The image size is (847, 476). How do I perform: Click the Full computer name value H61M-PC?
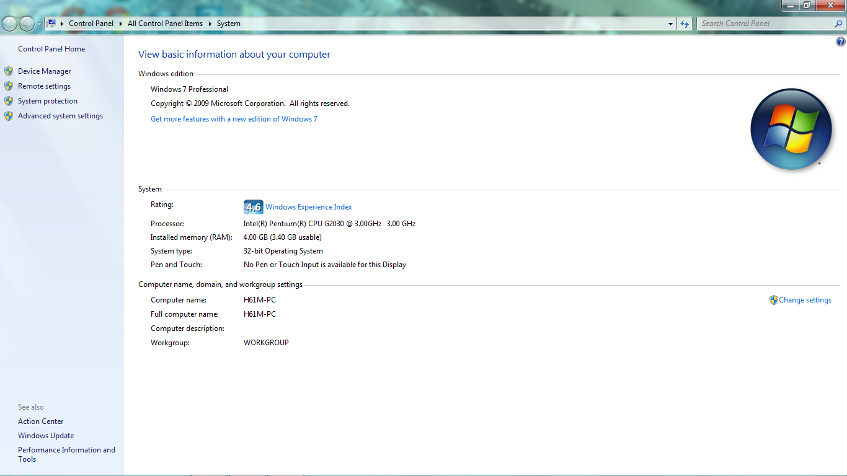click(x=260, y=314)
